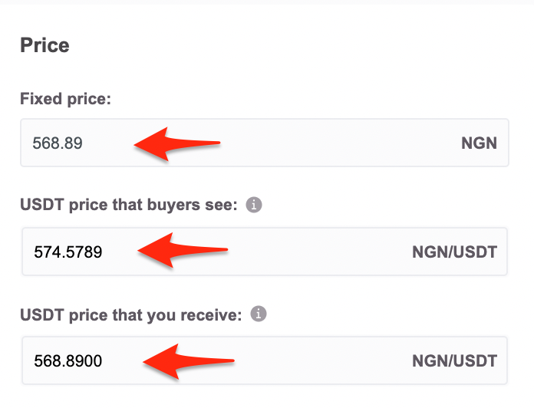Click the 'USDT price that buyers see:' label
This screenshot has height=408, width=534.
tap(129, 205)
